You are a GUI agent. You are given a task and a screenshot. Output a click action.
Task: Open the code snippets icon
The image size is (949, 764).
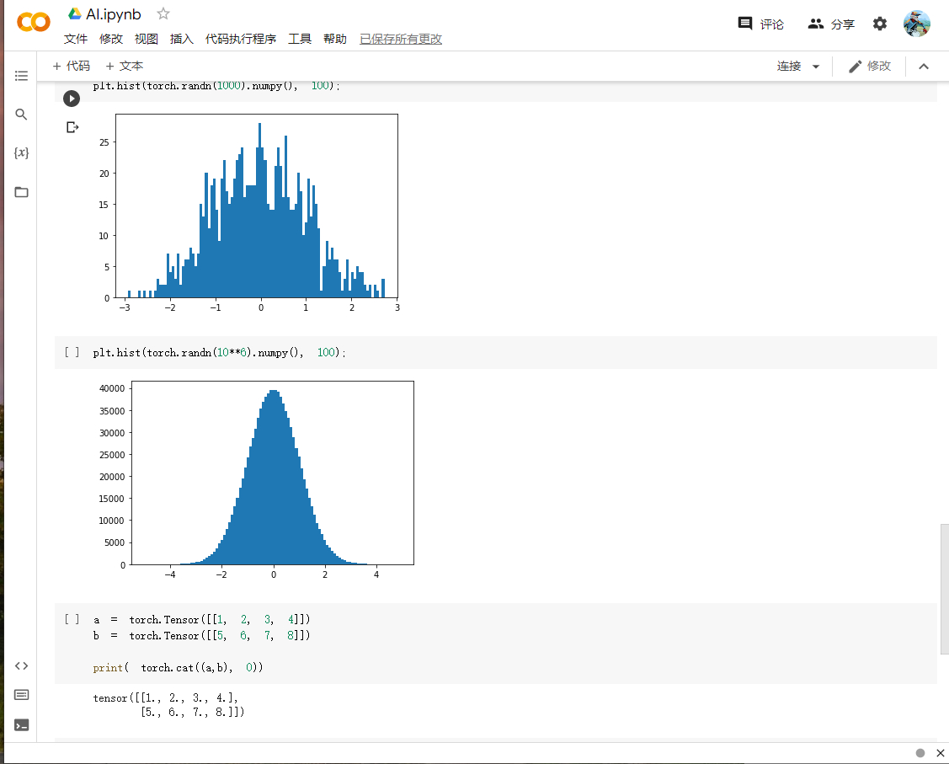pos(21,666)
